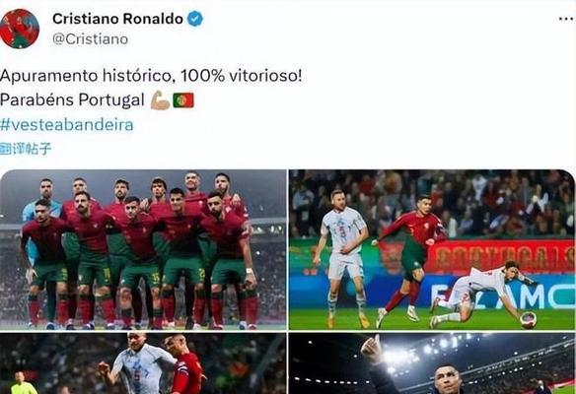Click the post text 'Apuramento histórico'
The image size is (576, 394).
point(86,76)
